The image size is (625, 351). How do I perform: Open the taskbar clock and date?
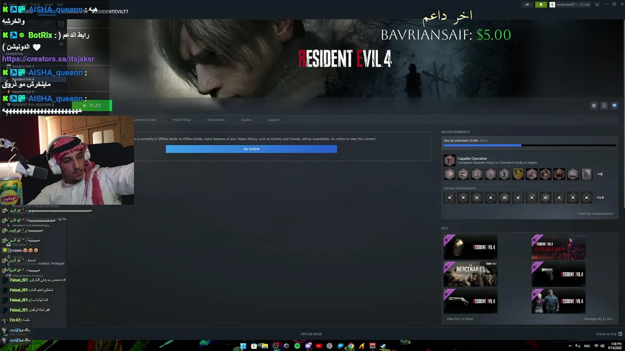click(x=615, y=346)
